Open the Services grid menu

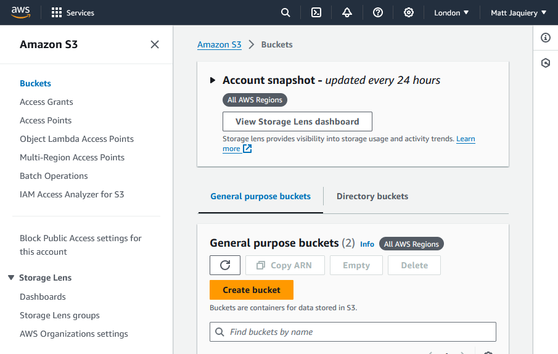click(x=73, y=12)
